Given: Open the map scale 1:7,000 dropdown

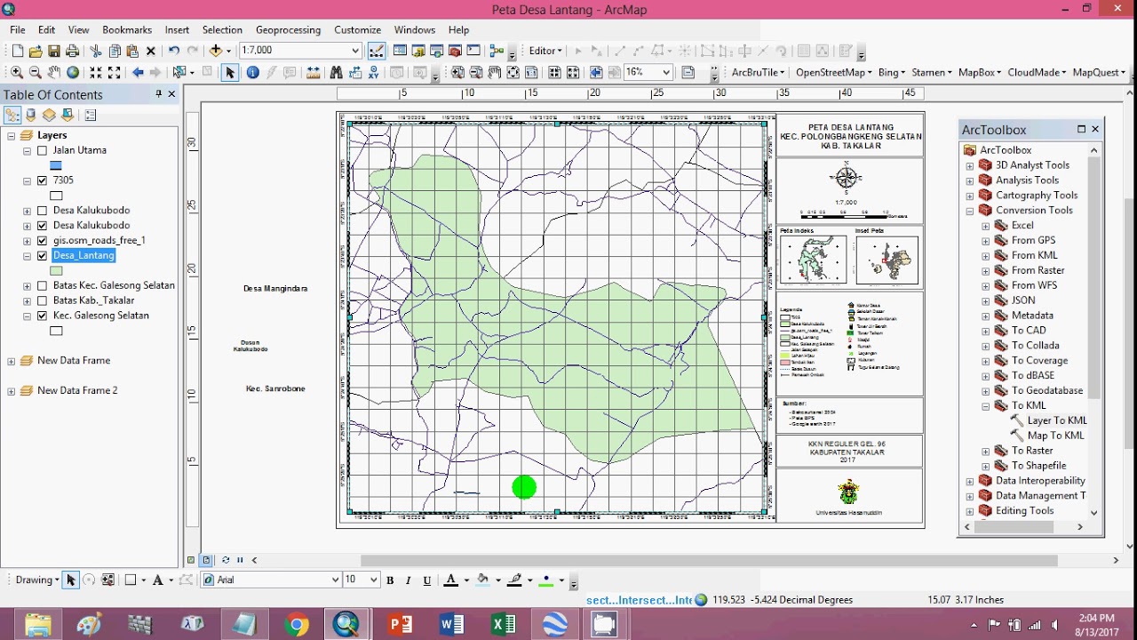Looking at the screenshot, I should [x=355, y=51].
